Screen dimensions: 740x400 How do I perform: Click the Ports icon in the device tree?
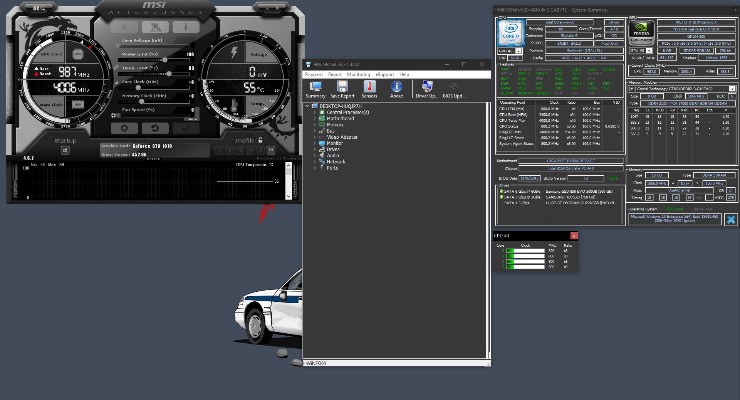click(x=322, y=168)
